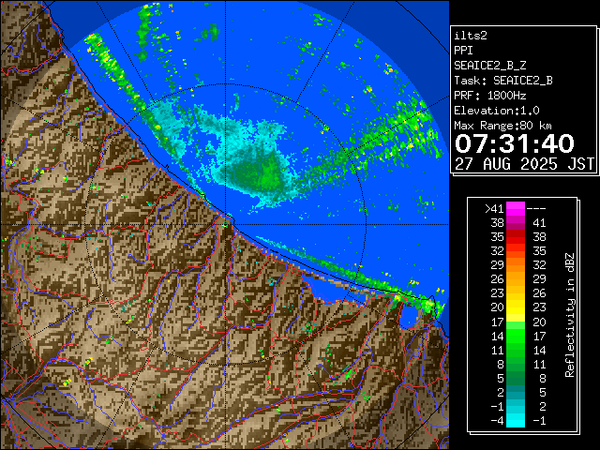Click the small coastal lagoon on the map
The width and height of the screenshot is (600, 450).
click(410, 319)
